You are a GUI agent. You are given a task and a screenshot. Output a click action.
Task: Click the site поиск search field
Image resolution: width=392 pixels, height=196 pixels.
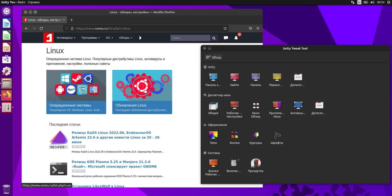tap(190, 38)
